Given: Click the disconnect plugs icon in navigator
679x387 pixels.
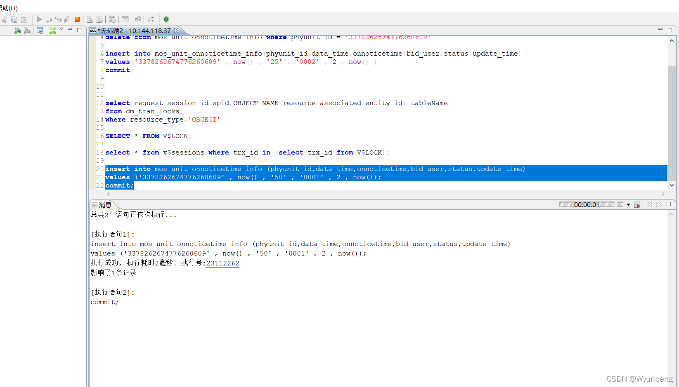Looking at the screenshot, I should [27, 30].
